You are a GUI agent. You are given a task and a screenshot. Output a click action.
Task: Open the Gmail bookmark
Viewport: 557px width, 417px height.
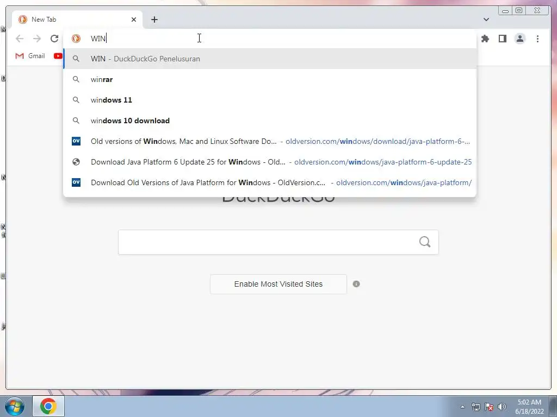point(30,56)
